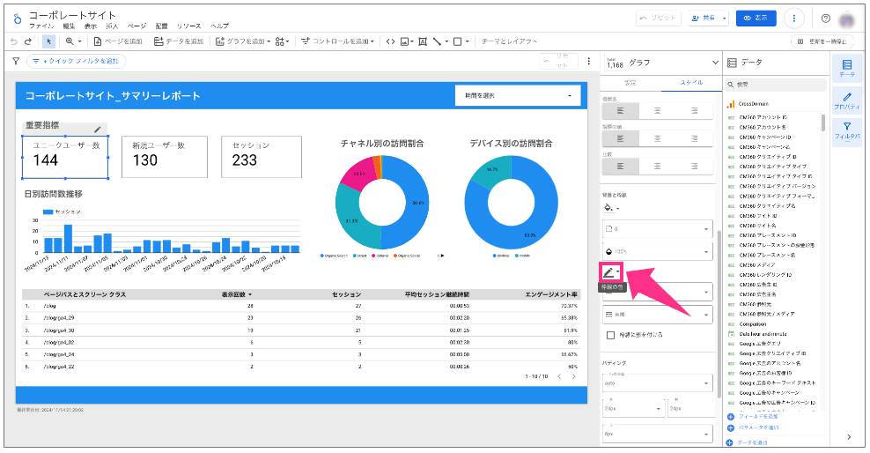Open the zoom magnifier tool
This screenshot has width=870, height=453.
pyautogui.click(x=73, y=41)
